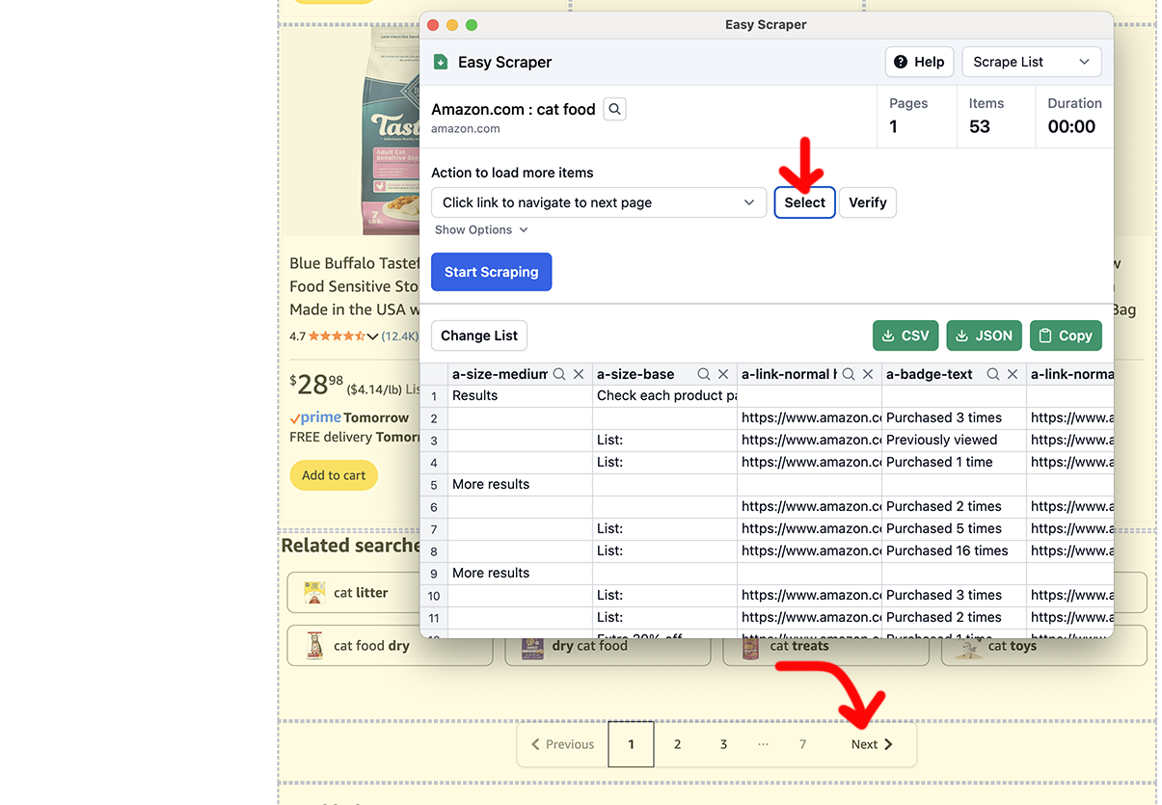Go to page 2 in pagination
The width and height of the screenshot is (1162, 805).
678,744
